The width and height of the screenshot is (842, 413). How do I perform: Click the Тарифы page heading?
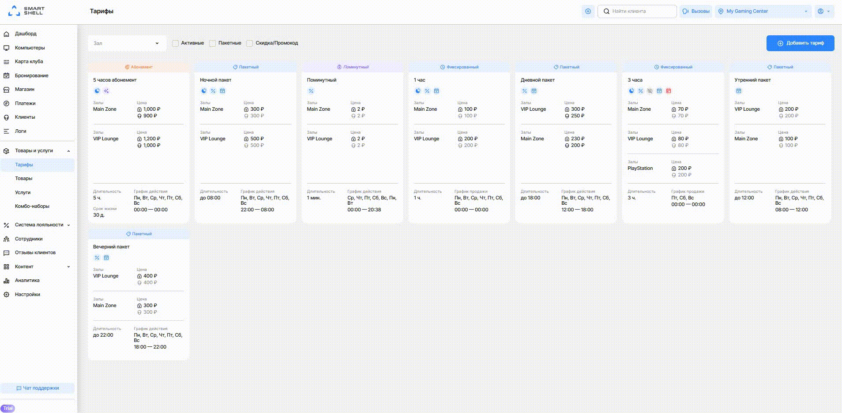(101, 11)
